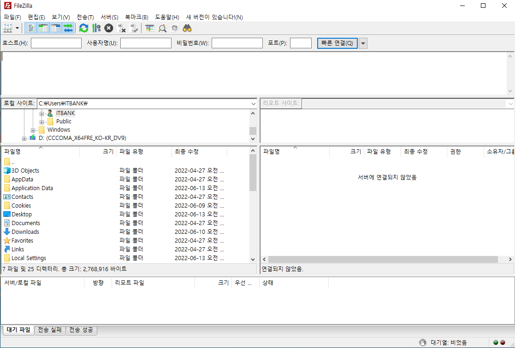Click the Disconnect from server icon with X

click(122, 28)
